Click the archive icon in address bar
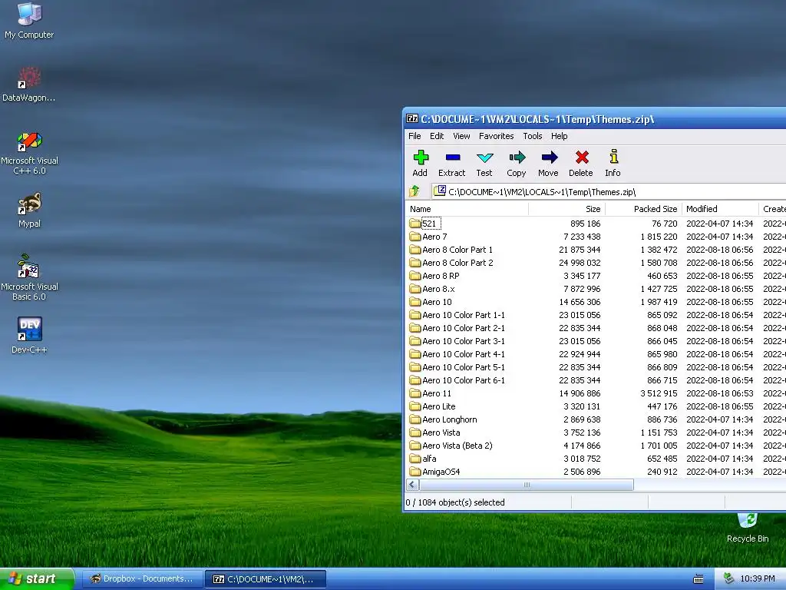The width and height of the screenshot is (786, 590). [440, 191]
